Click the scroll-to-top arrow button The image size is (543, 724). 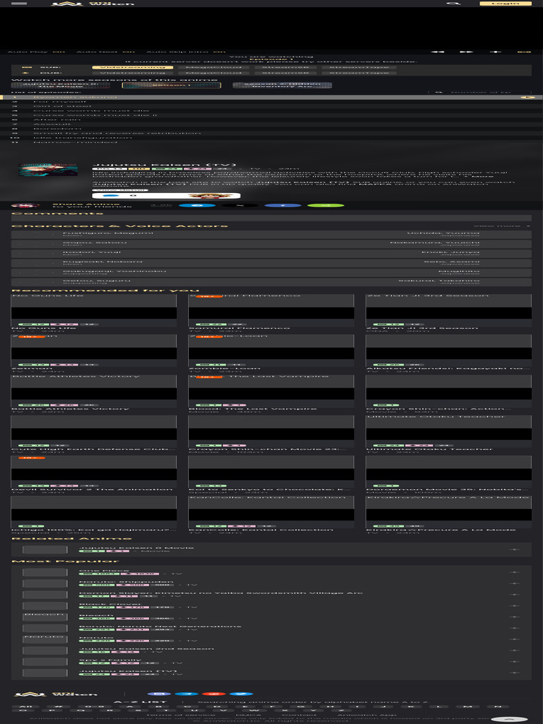point(509,719)
